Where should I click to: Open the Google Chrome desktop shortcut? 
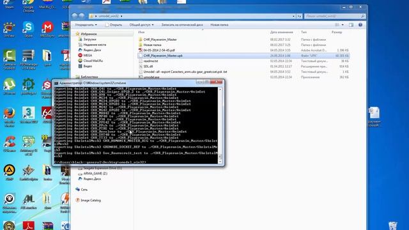(x=28, y=6)
